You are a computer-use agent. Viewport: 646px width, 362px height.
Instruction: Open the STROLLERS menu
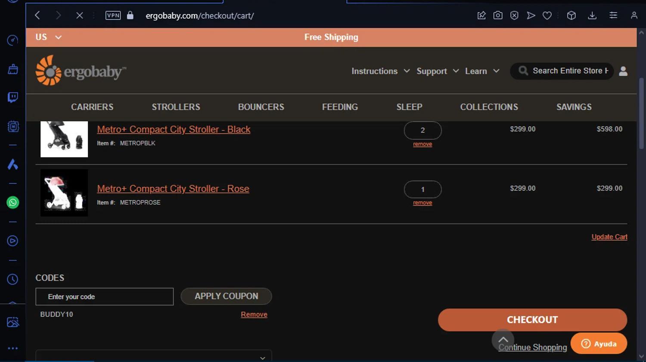click(x=176, y=107)
